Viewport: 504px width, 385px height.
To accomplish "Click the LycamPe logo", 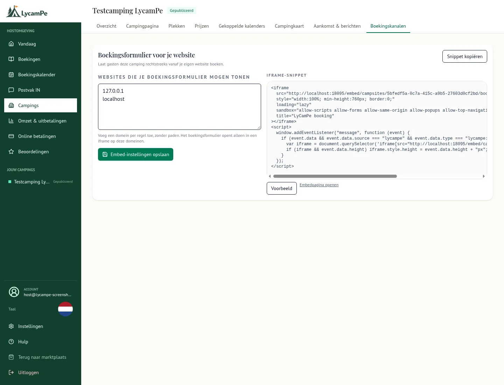I will 27,12.
